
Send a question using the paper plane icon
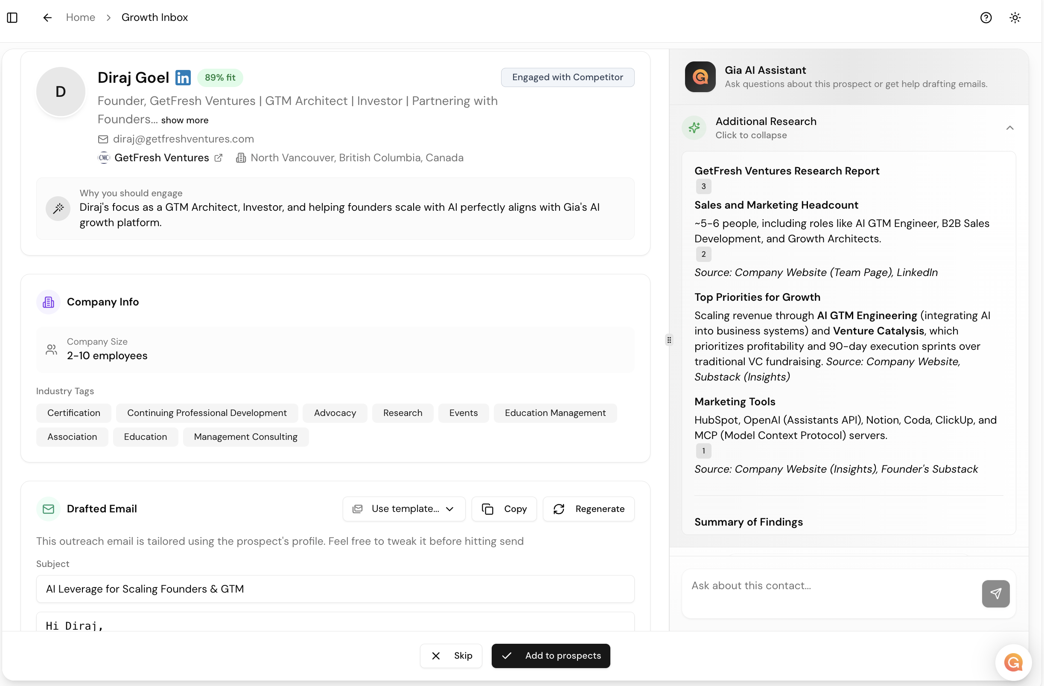(x=995, y=593)
